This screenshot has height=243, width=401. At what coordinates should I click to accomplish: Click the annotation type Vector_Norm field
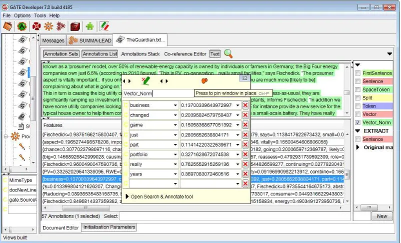pos(158,93)
